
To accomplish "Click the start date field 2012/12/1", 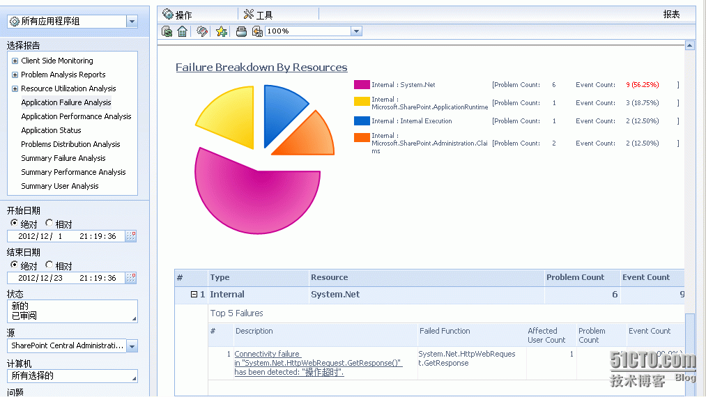I will [66, 236].
